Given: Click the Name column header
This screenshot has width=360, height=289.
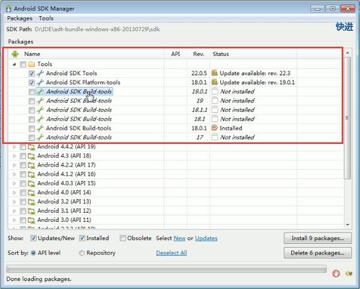Looking at the screenshot, I should pos(86,54).
